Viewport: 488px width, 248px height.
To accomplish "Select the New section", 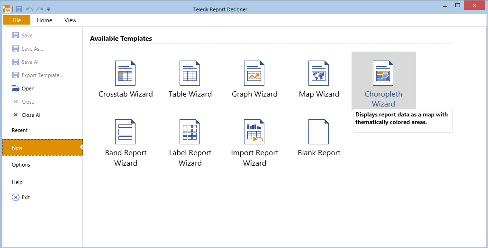I will 42,147.
